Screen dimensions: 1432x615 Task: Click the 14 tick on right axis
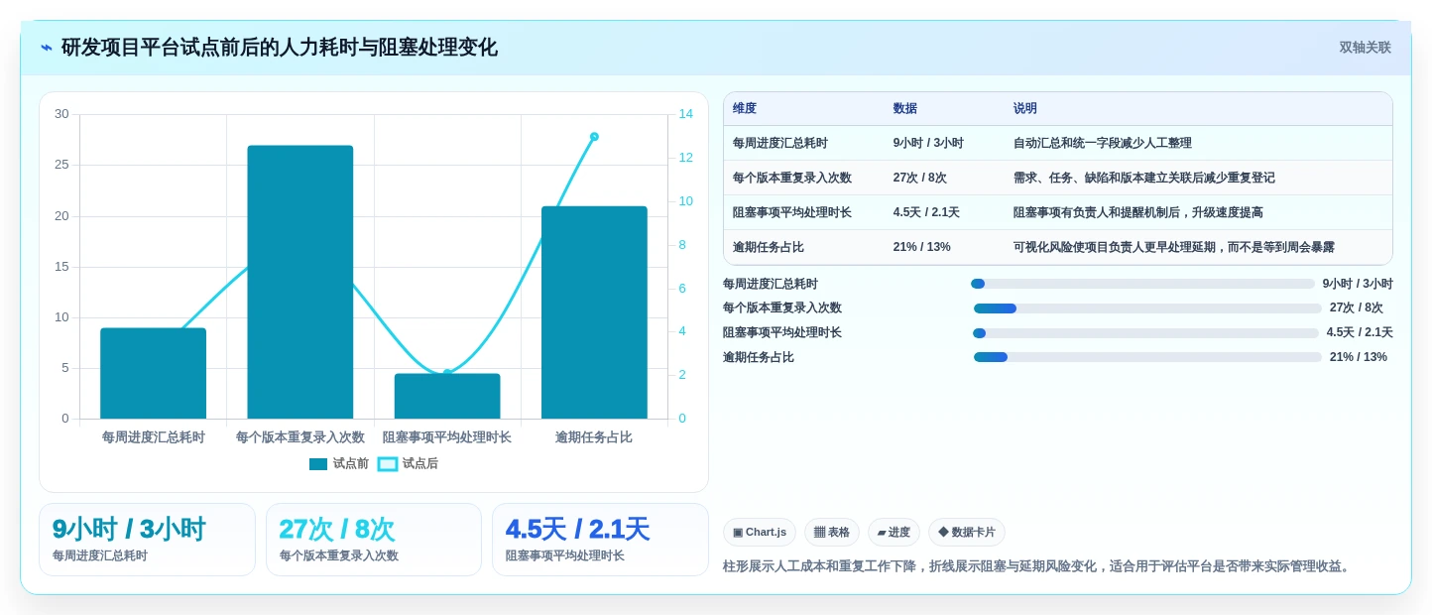tap(685, 114)
